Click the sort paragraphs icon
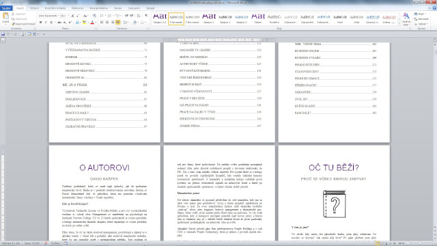Viewport: 437px width, 246px height. (x=139, y=16)
